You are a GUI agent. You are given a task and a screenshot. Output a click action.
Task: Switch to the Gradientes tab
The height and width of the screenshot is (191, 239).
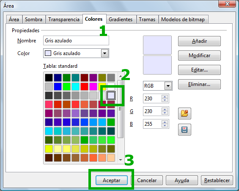[121, 19]
